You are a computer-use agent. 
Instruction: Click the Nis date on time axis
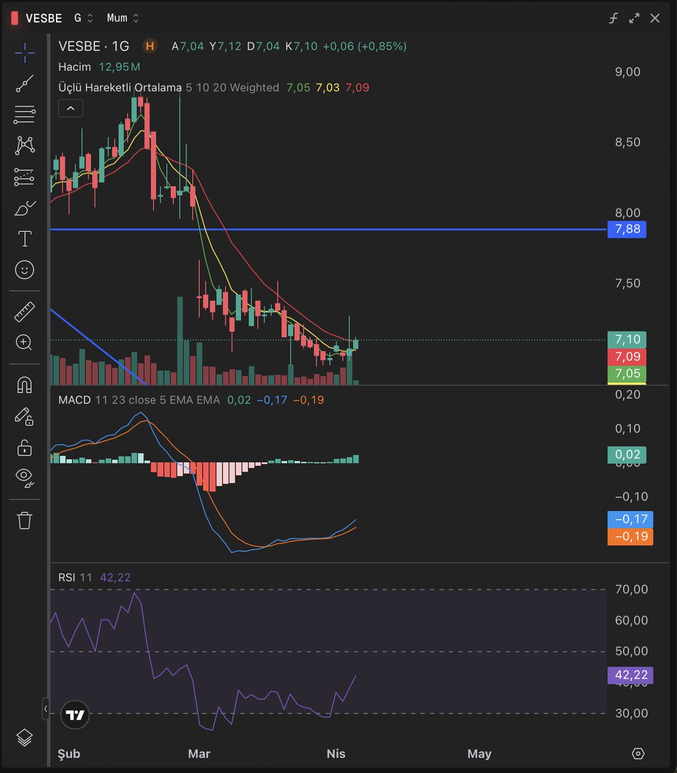pyautogui.click(x=336, y=754)
